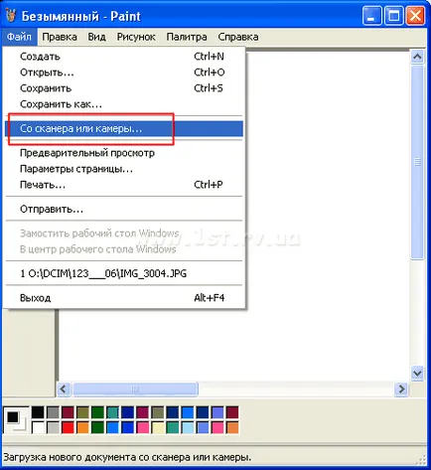The height and width of the screenshot is (470, 431).
Task: Open the Правка menu
Action: (60, 37)
